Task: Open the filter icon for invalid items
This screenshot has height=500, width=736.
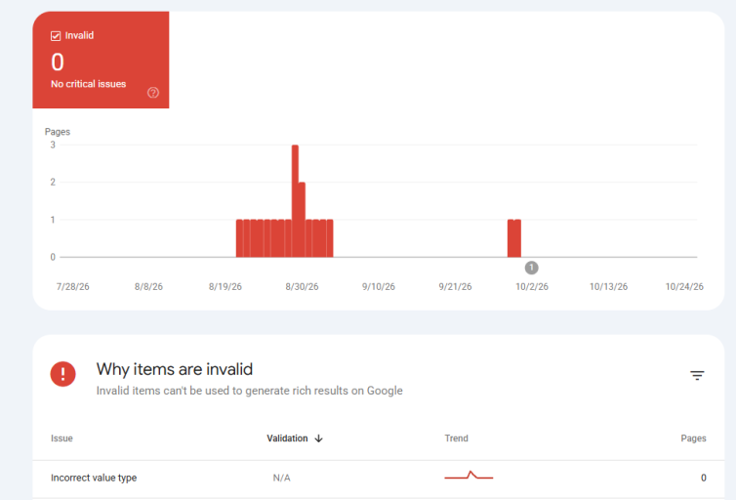Action: click(697, 375)
